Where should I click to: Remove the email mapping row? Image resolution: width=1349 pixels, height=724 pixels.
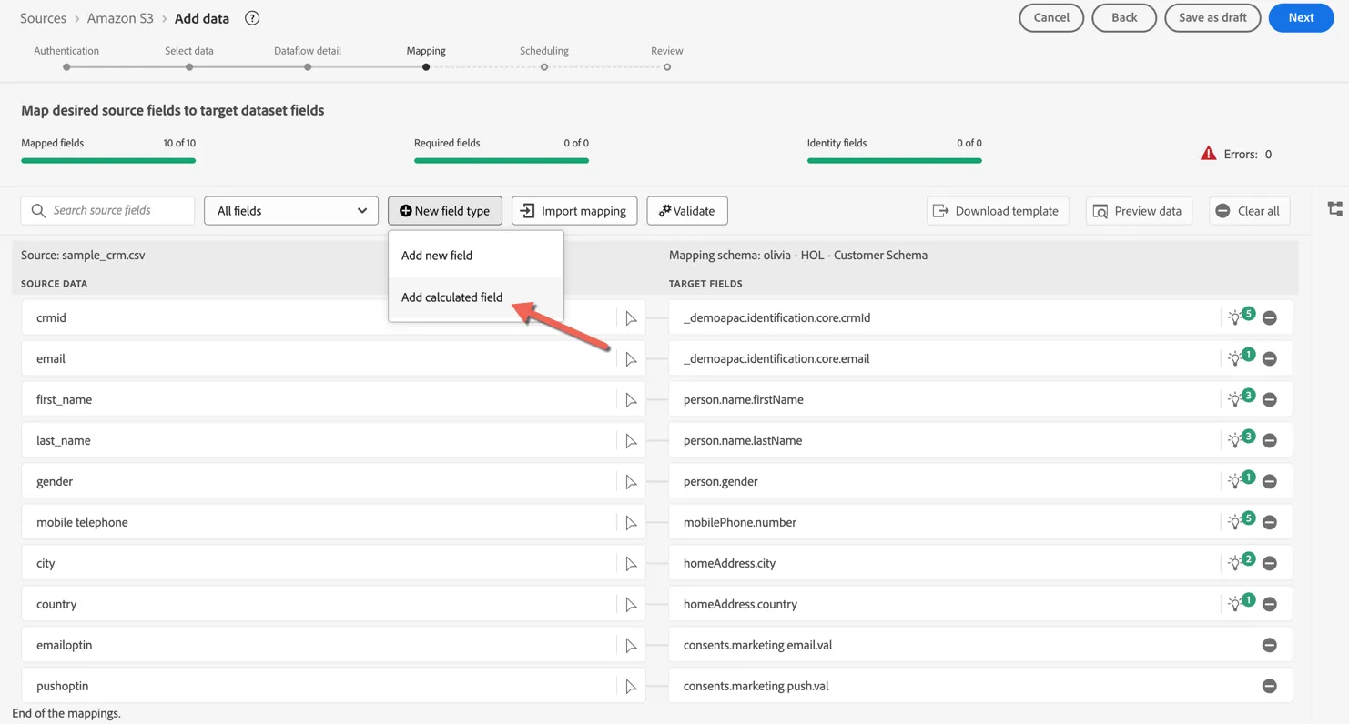click(x=1270, y=359)
